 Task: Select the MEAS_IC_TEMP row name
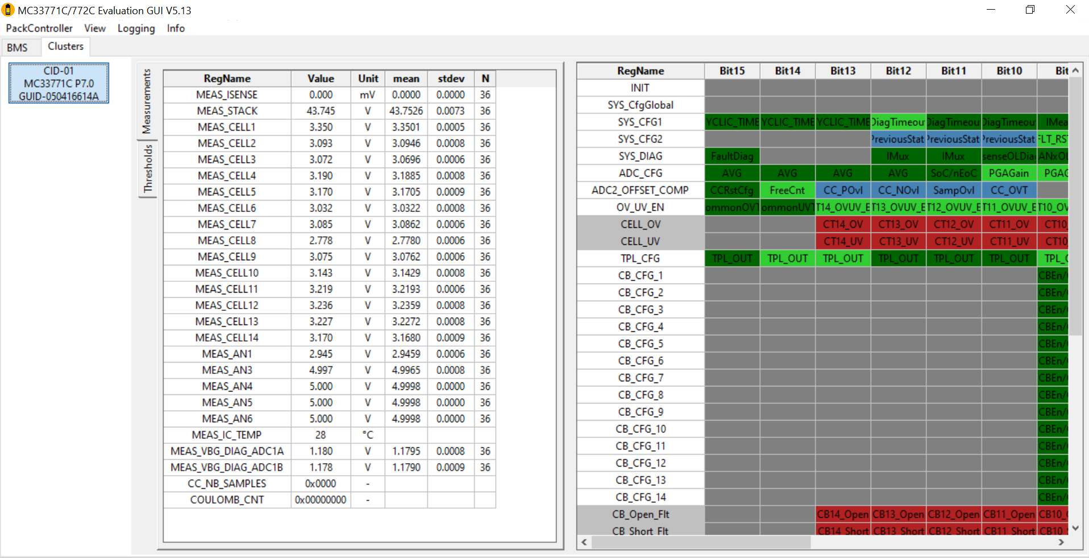coord(227,435)
